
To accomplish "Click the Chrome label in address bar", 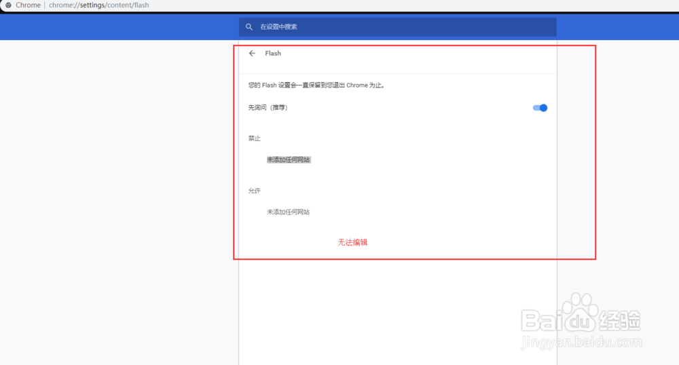I will pyautogui.click(x=28, y=5).
